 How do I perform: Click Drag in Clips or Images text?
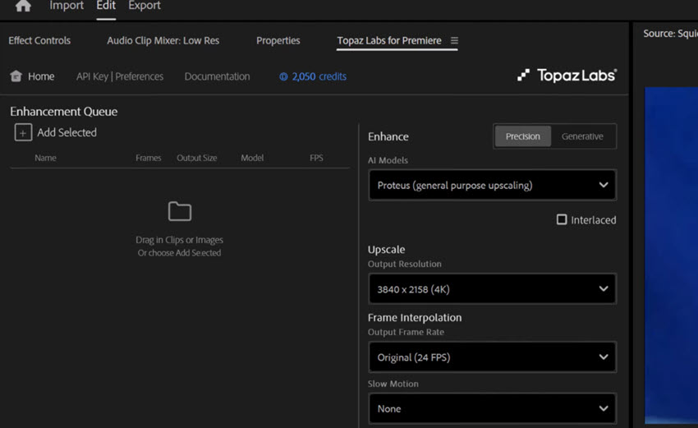coord(179,240)
